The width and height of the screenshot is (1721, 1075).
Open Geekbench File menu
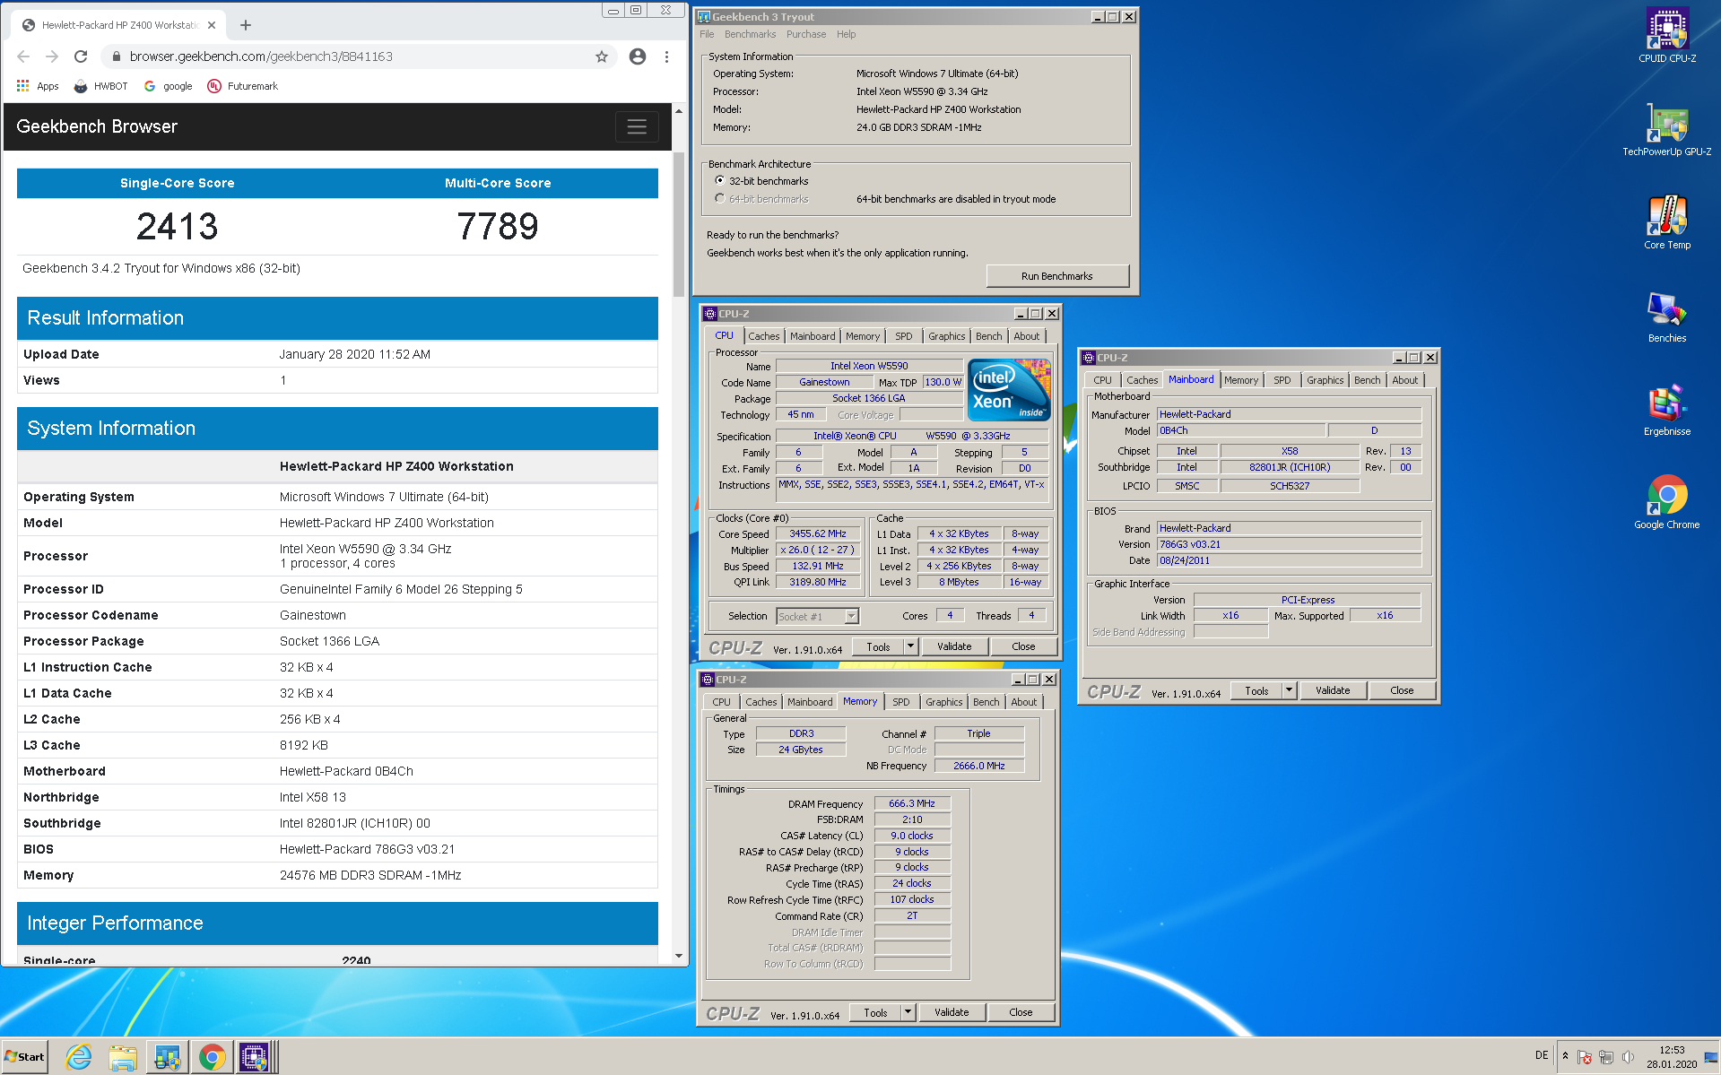click(707, 34)
